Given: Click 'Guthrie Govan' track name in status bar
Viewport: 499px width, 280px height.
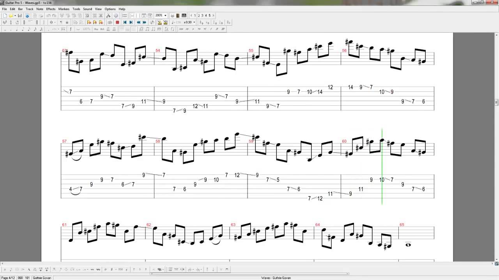Looking at the screenshot, I should coord(41,278).
